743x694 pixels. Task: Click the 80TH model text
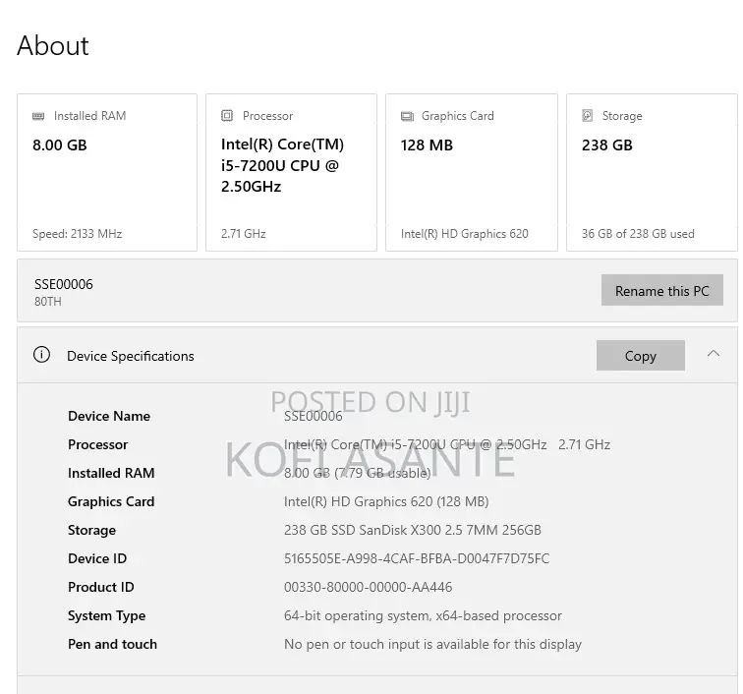pyautogui.click(x=48, y=302)
